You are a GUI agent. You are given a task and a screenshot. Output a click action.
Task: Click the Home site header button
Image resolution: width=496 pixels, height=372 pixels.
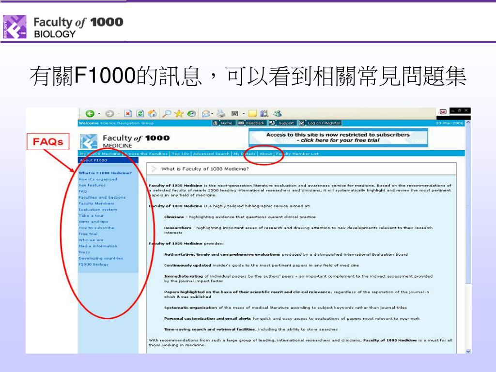click(x=224, y=123)
